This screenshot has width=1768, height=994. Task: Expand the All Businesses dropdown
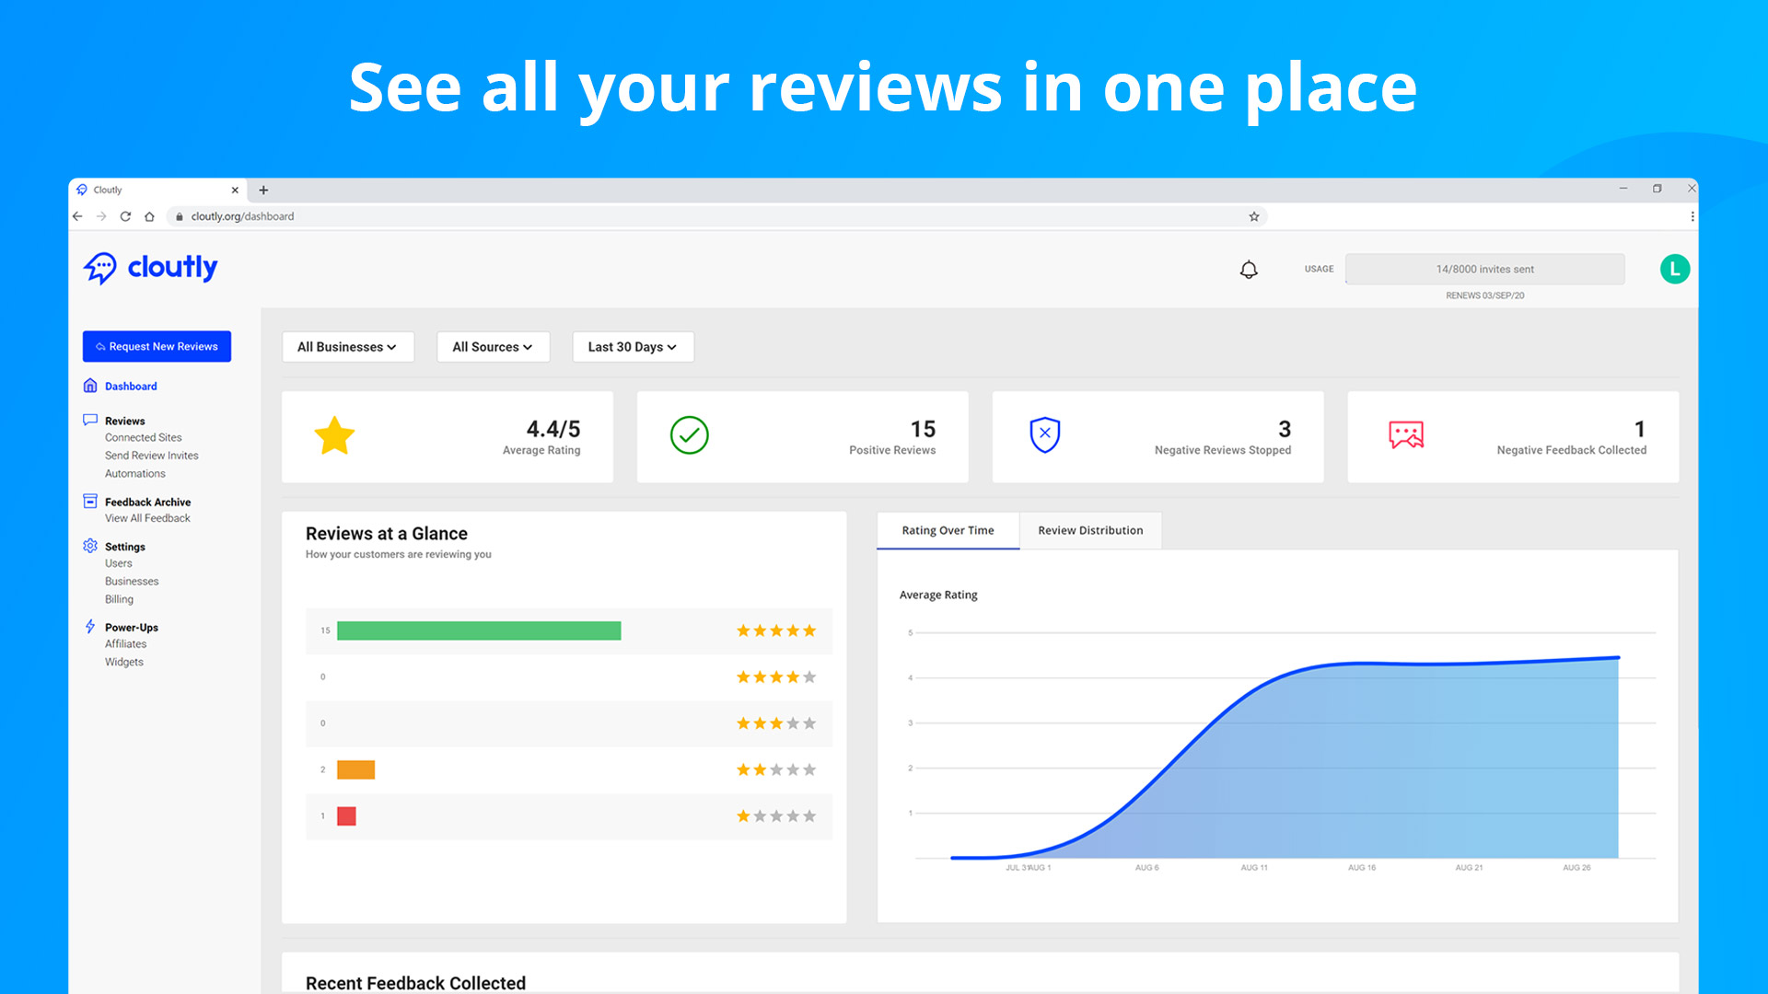pyautogui.click(x=347, y=347)
